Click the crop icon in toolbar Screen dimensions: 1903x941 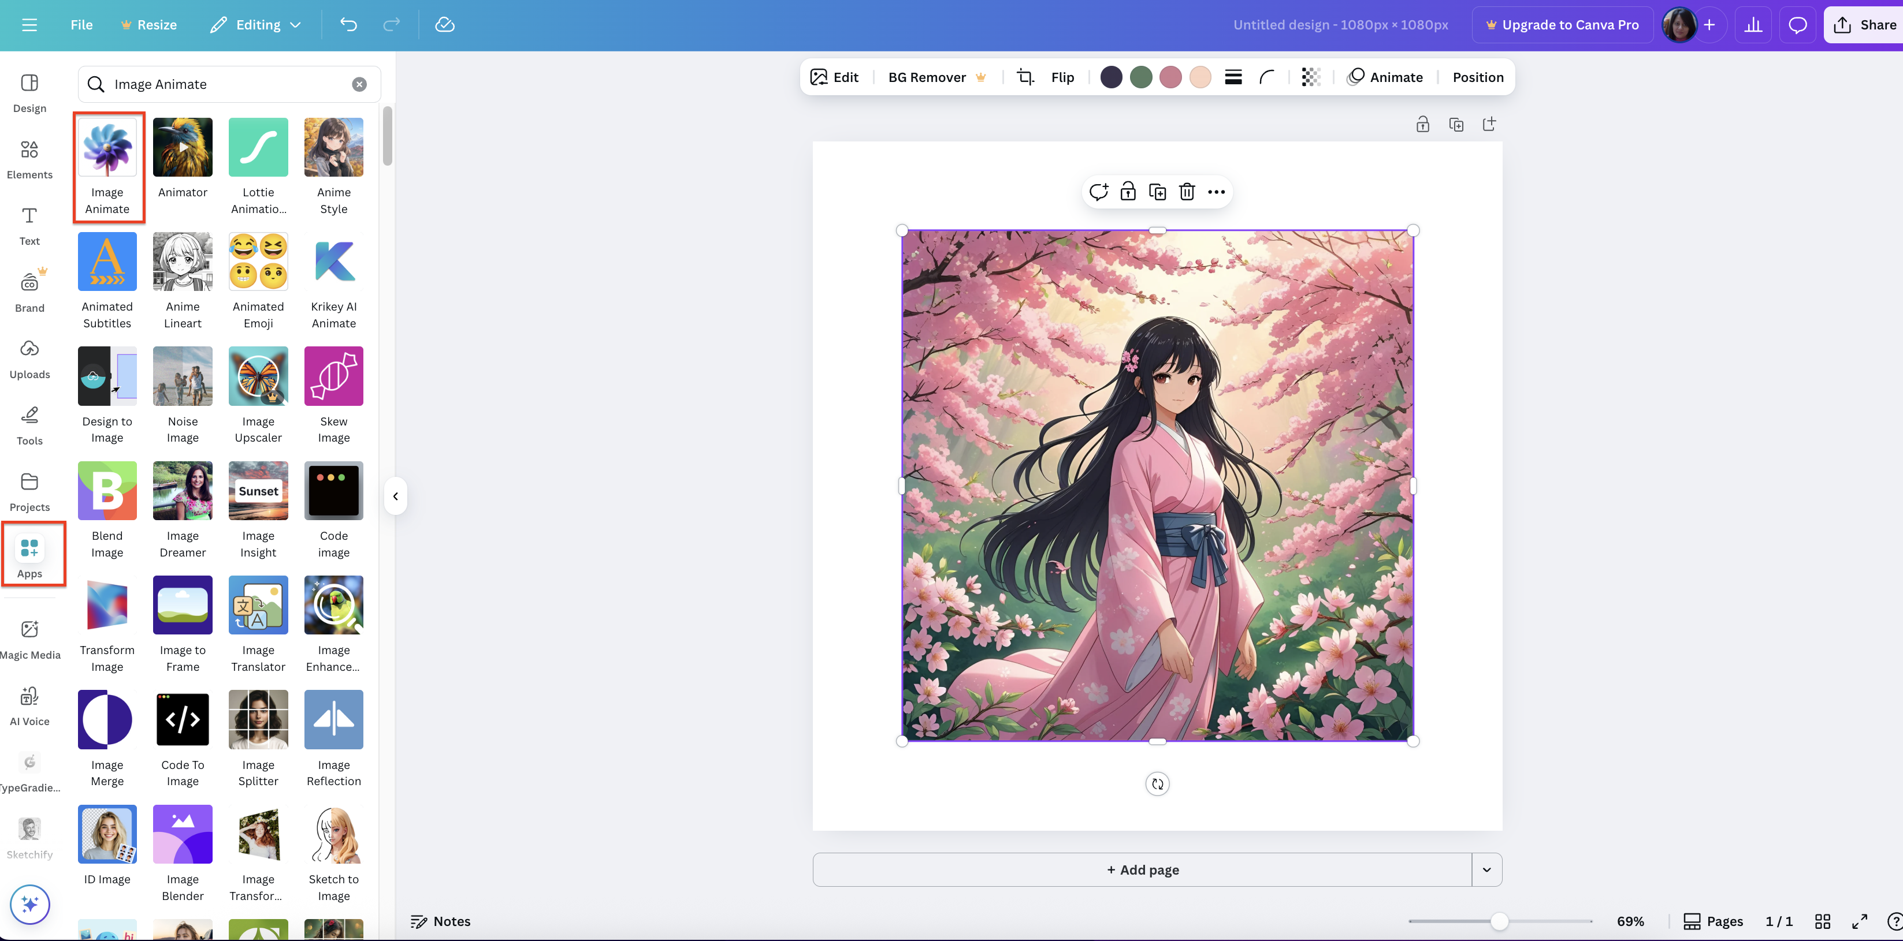pos(1025,77)
